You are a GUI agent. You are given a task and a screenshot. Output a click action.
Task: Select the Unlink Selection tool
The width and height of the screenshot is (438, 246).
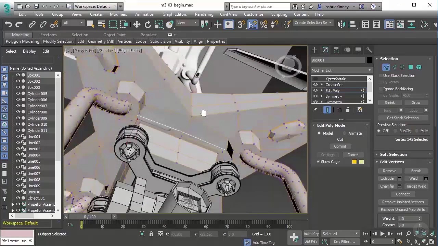43,24
